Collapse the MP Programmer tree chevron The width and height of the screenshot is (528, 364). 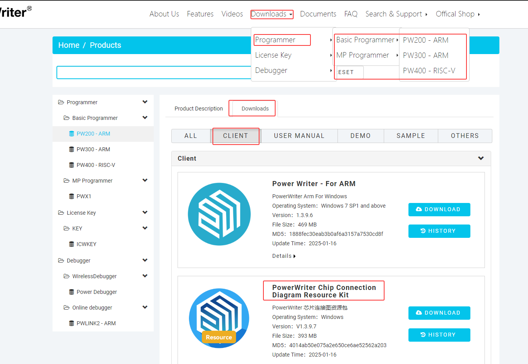pos(145,180)
